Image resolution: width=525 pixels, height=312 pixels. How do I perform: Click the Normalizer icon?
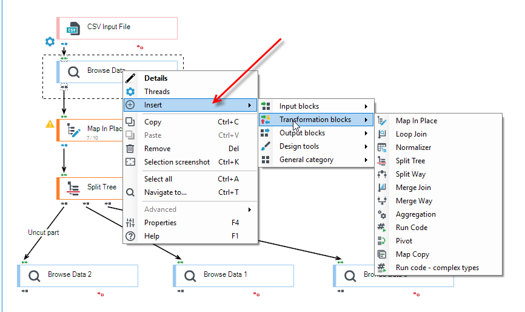[x=382, y=148]
